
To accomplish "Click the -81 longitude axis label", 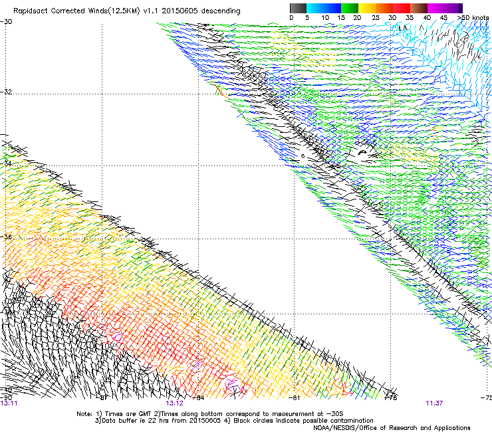I will pyautogui.click(x=295, y=397).
